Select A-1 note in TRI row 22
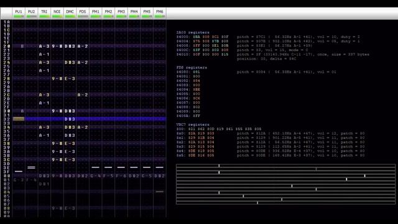 tap(44, 54)
